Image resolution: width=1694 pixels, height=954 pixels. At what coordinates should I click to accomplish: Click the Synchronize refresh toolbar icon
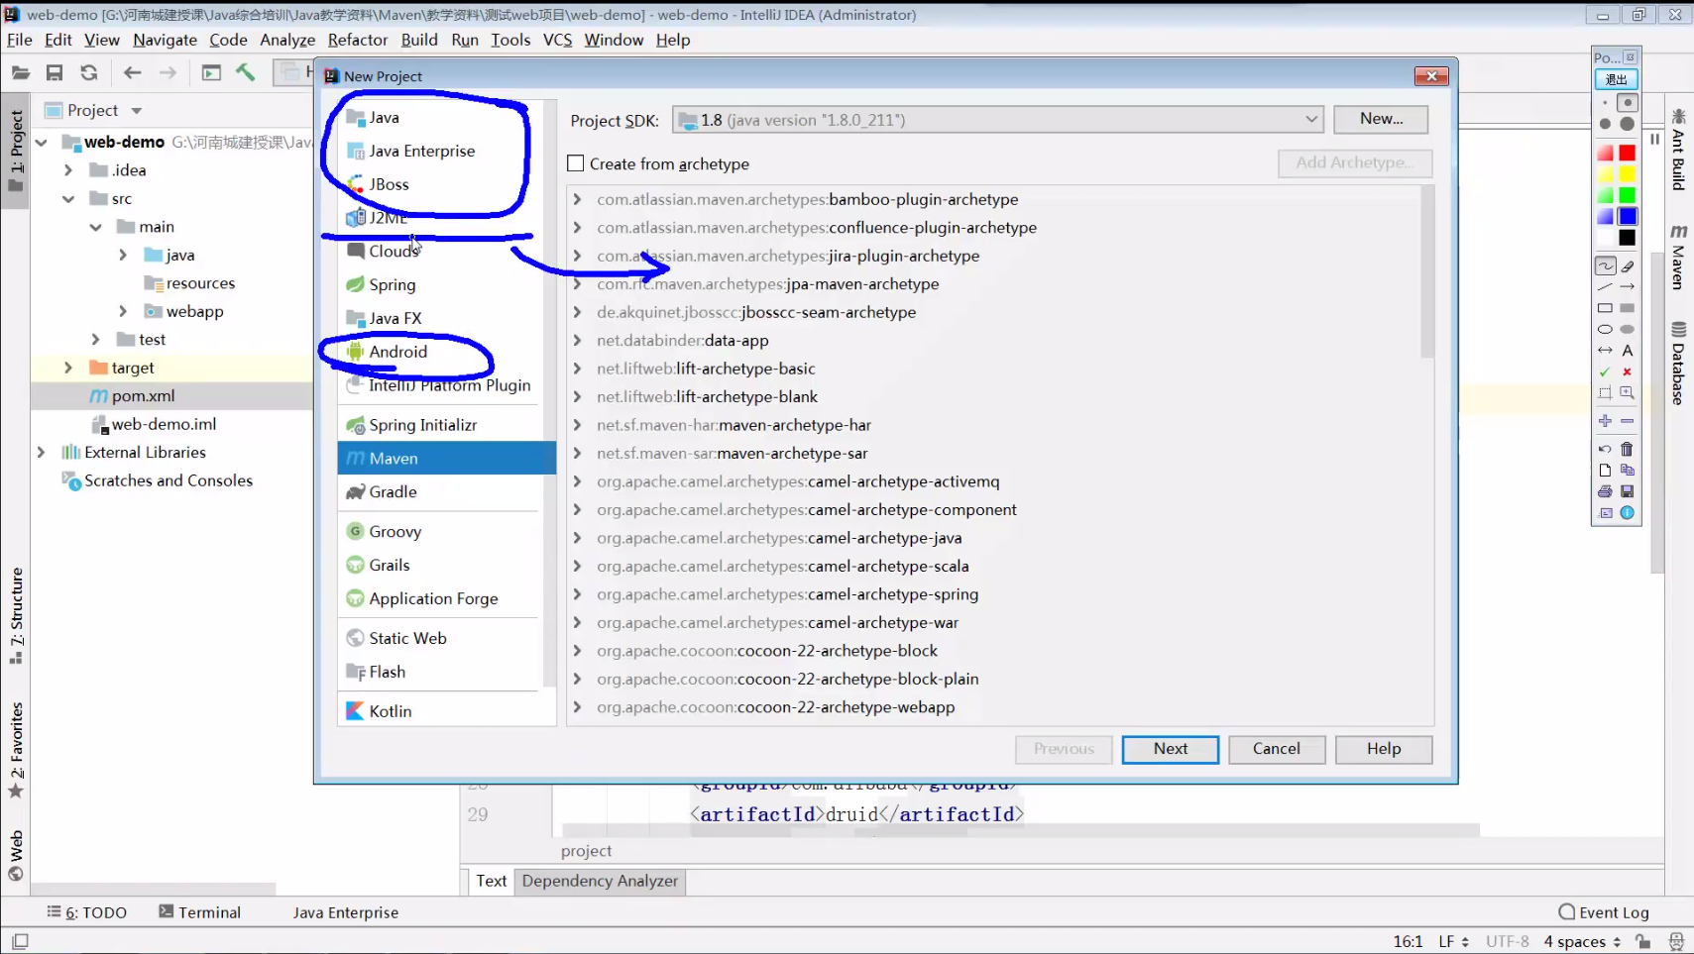click(x=89, y=72)
